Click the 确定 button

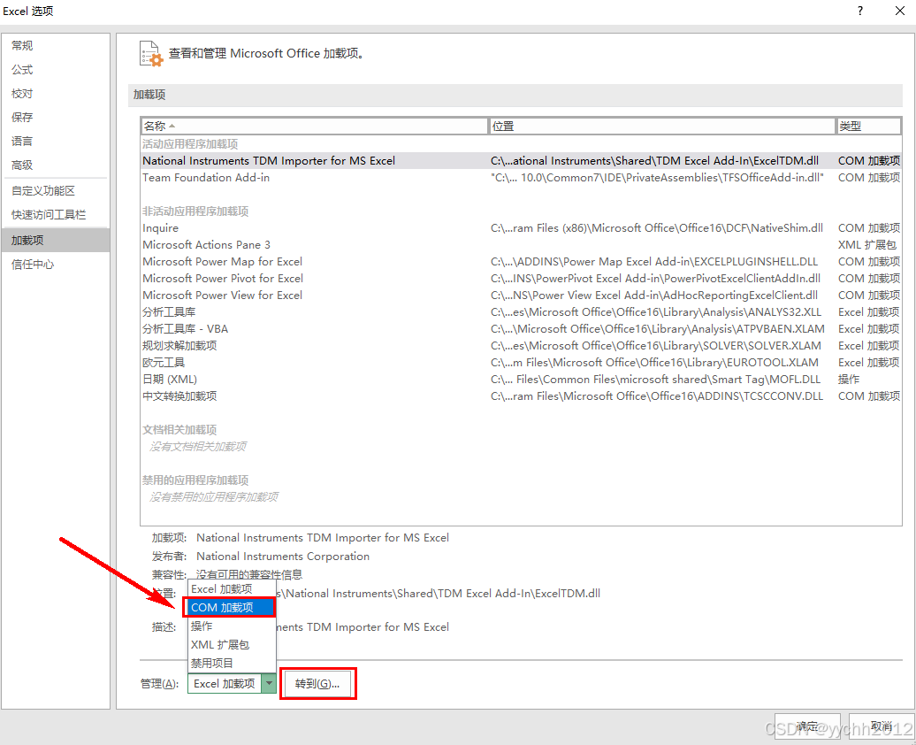tap(807, 726)
